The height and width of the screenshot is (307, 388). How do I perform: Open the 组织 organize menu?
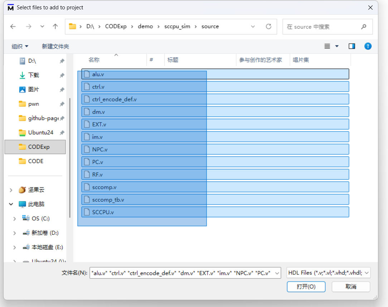[x=20, y=46]
